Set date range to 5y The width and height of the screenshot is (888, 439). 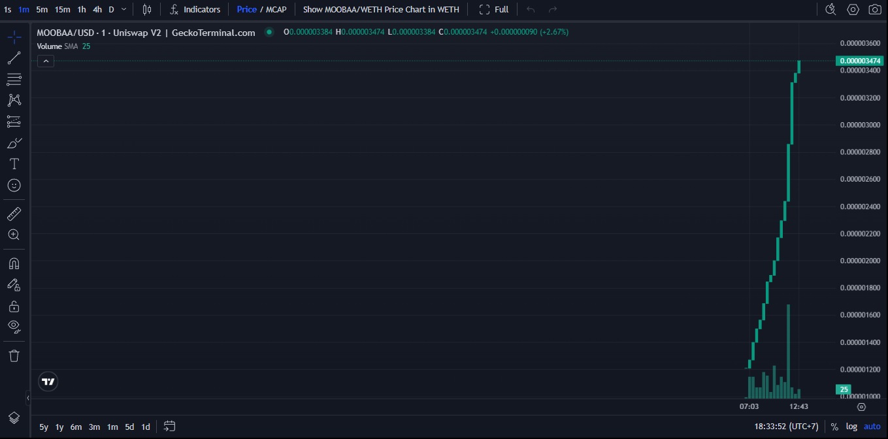pos(44,427)
